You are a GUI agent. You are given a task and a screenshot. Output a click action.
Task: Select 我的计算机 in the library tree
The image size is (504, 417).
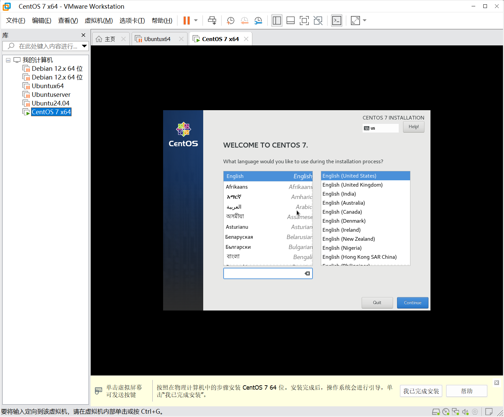(x=38, y=60)
